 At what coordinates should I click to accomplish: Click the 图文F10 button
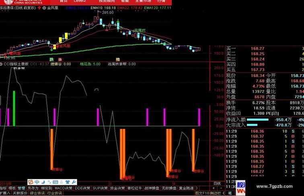(x=202, y=193)
